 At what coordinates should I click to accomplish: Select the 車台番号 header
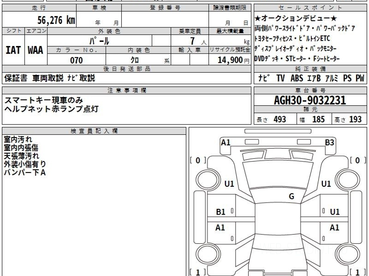310,90
